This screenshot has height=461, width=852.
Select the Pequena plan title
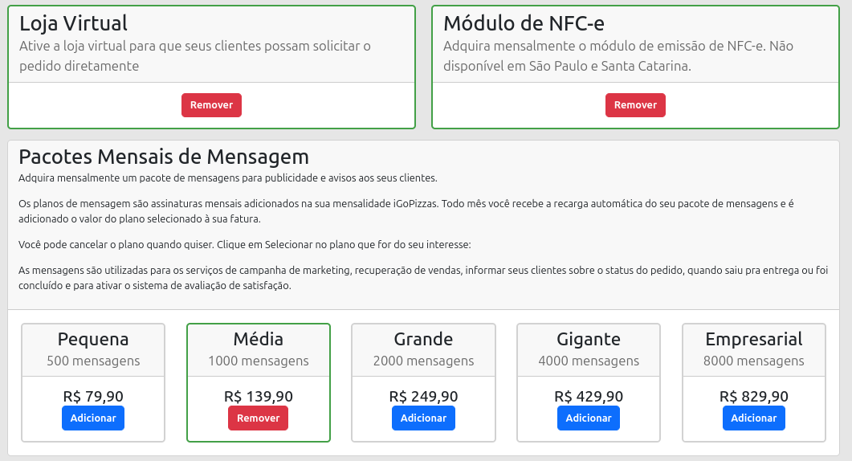(93, 339)
